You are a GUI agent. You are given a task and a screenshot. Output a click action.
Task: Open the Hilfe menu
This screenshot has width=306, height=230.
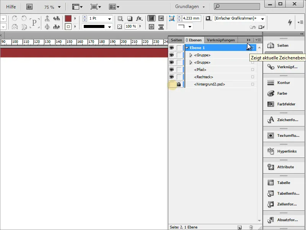(x=11, y=7)
